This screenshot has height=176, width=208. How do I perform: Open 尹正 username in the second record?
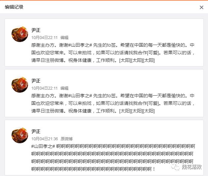(36, 81)
